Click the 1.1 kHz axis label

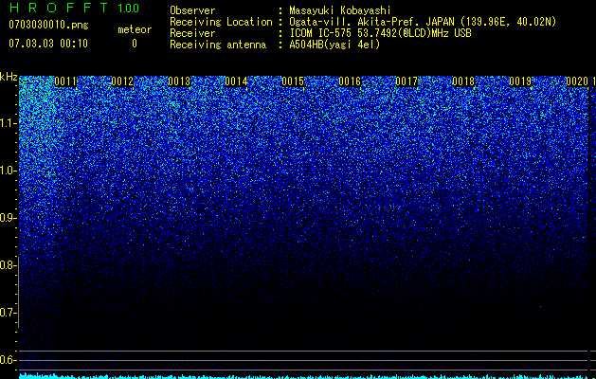[x=7, y=123]
